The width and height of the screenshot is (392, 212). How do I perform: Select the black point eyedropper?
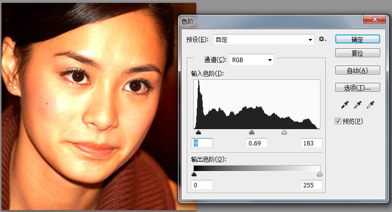tap(345, 105)
